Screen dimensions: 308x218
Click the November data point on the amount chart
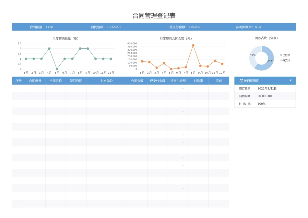215,60
